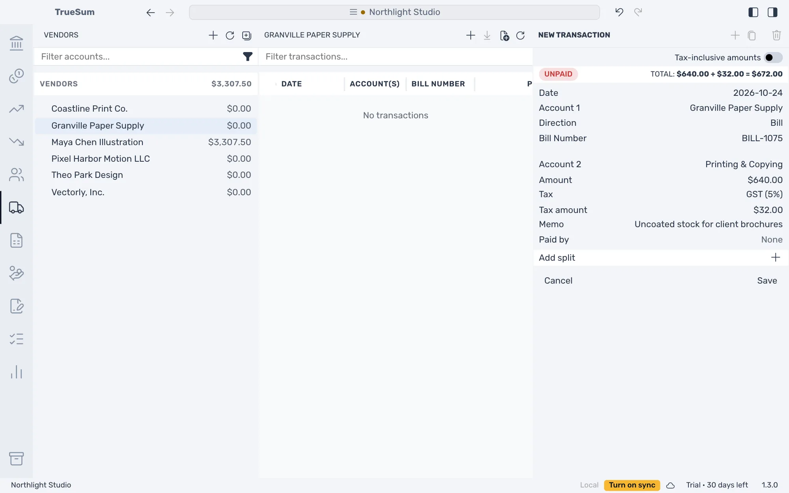Navigate forward with the right arrow
Viewport: 789px width, 493px height.
(x=170, y=12)
